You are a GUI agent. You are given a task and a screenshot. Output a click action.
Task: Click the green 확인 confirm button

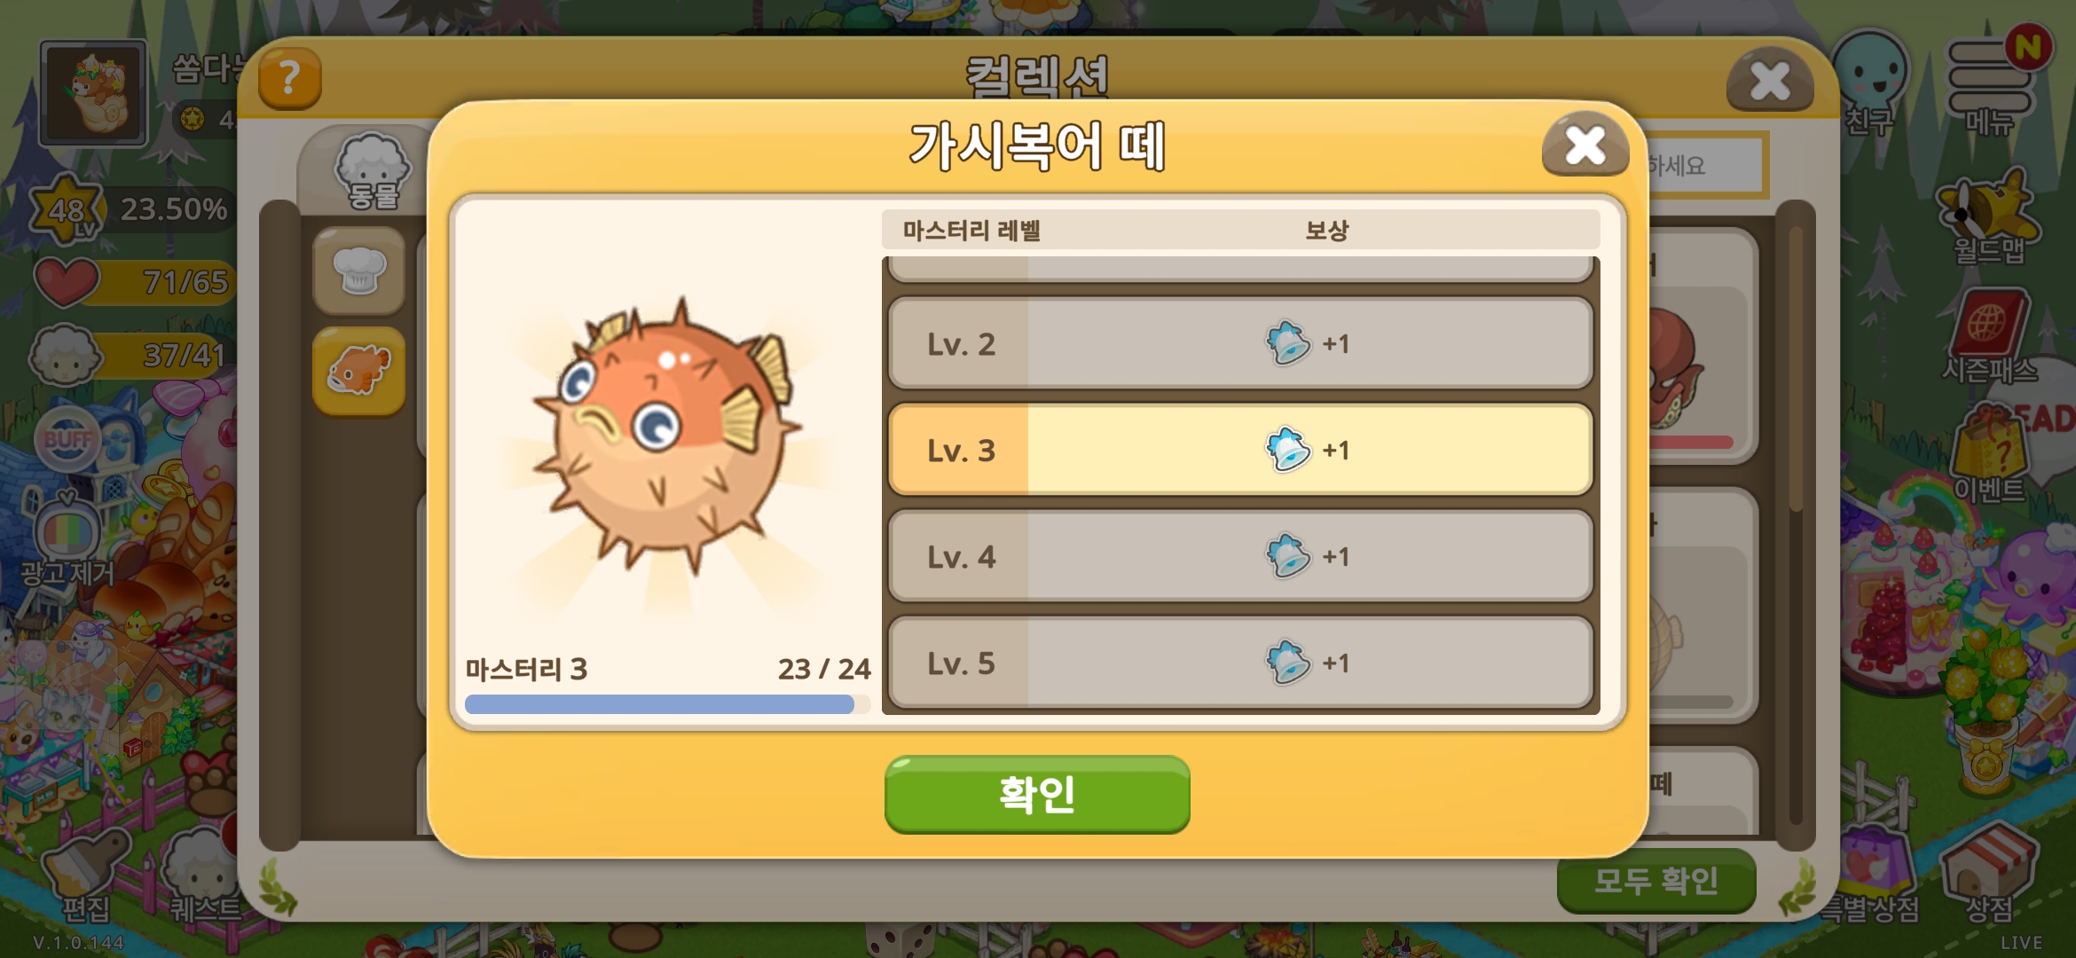pos(1037,794)
